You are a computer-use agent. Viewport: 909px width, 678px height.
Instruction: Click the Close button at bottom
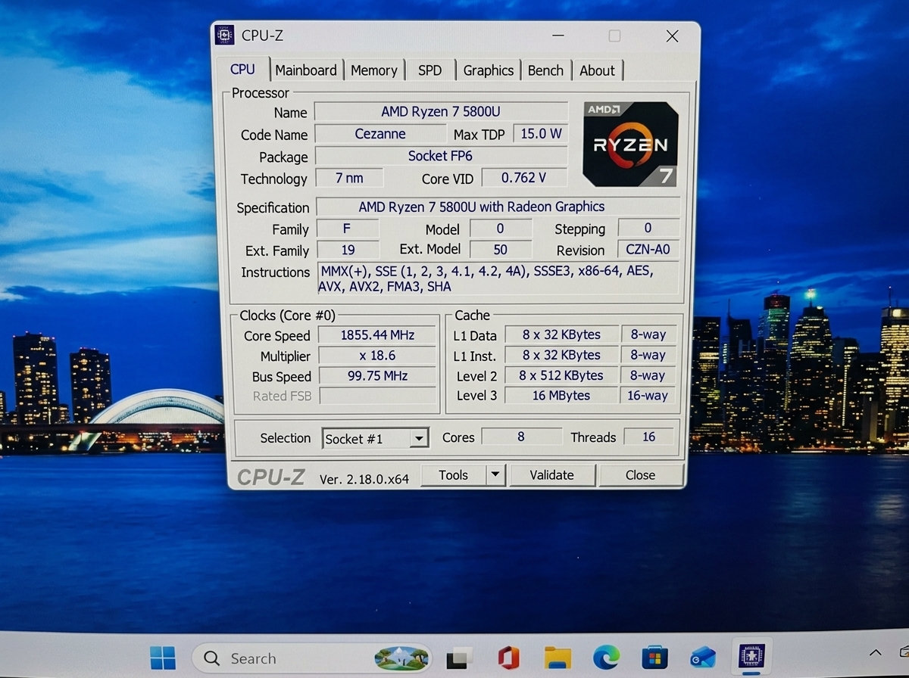[640, 475]
